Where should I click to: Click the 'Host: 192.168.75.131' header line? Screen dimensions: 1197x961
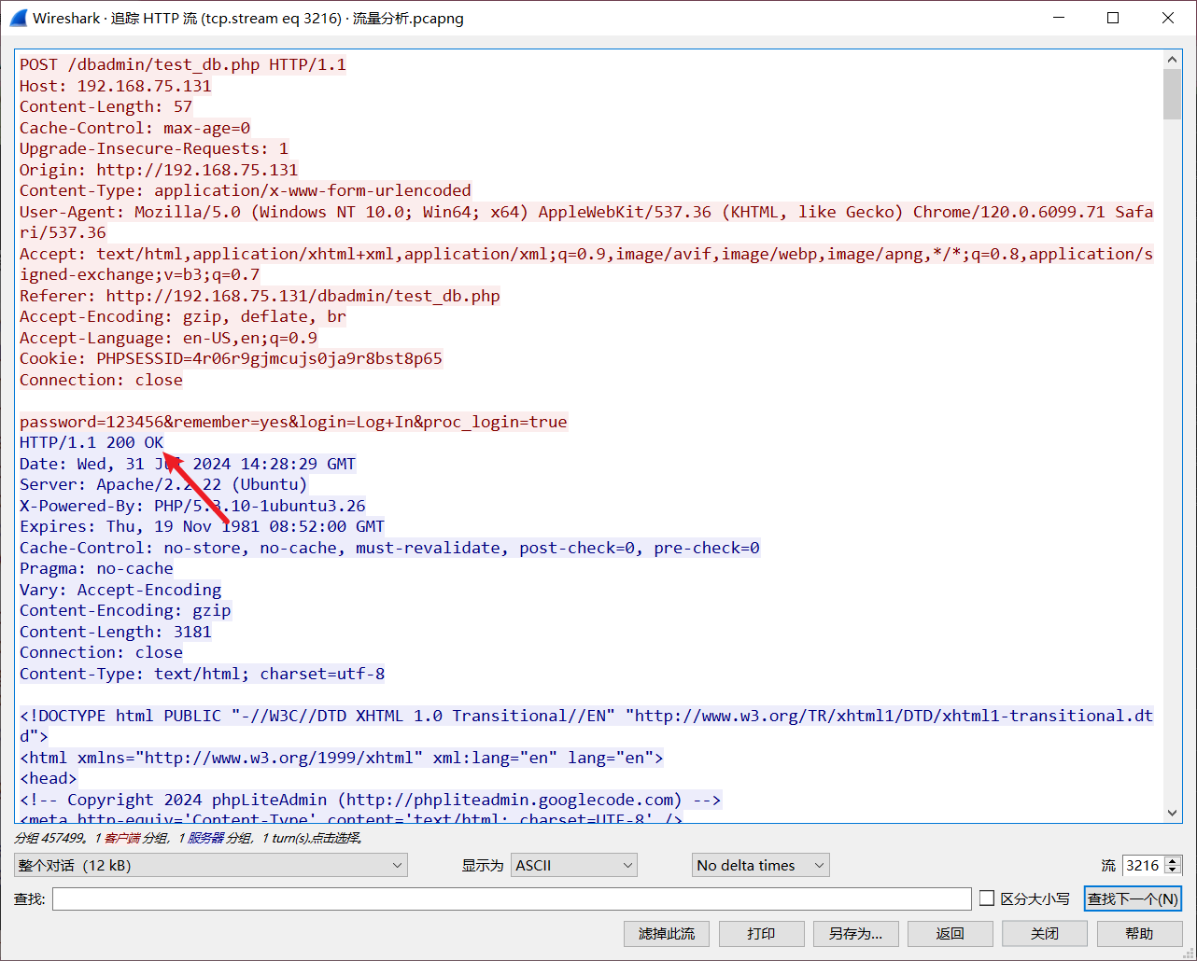pos(116,86)
